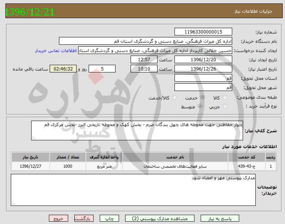
Task: Click the پاسخ به نیاز button
Action: tap(220, 218)
